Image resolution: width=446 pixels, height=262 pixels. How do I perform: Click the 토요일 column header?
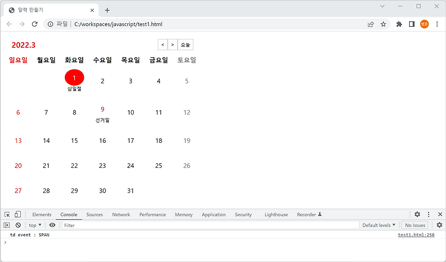point(187,60)
